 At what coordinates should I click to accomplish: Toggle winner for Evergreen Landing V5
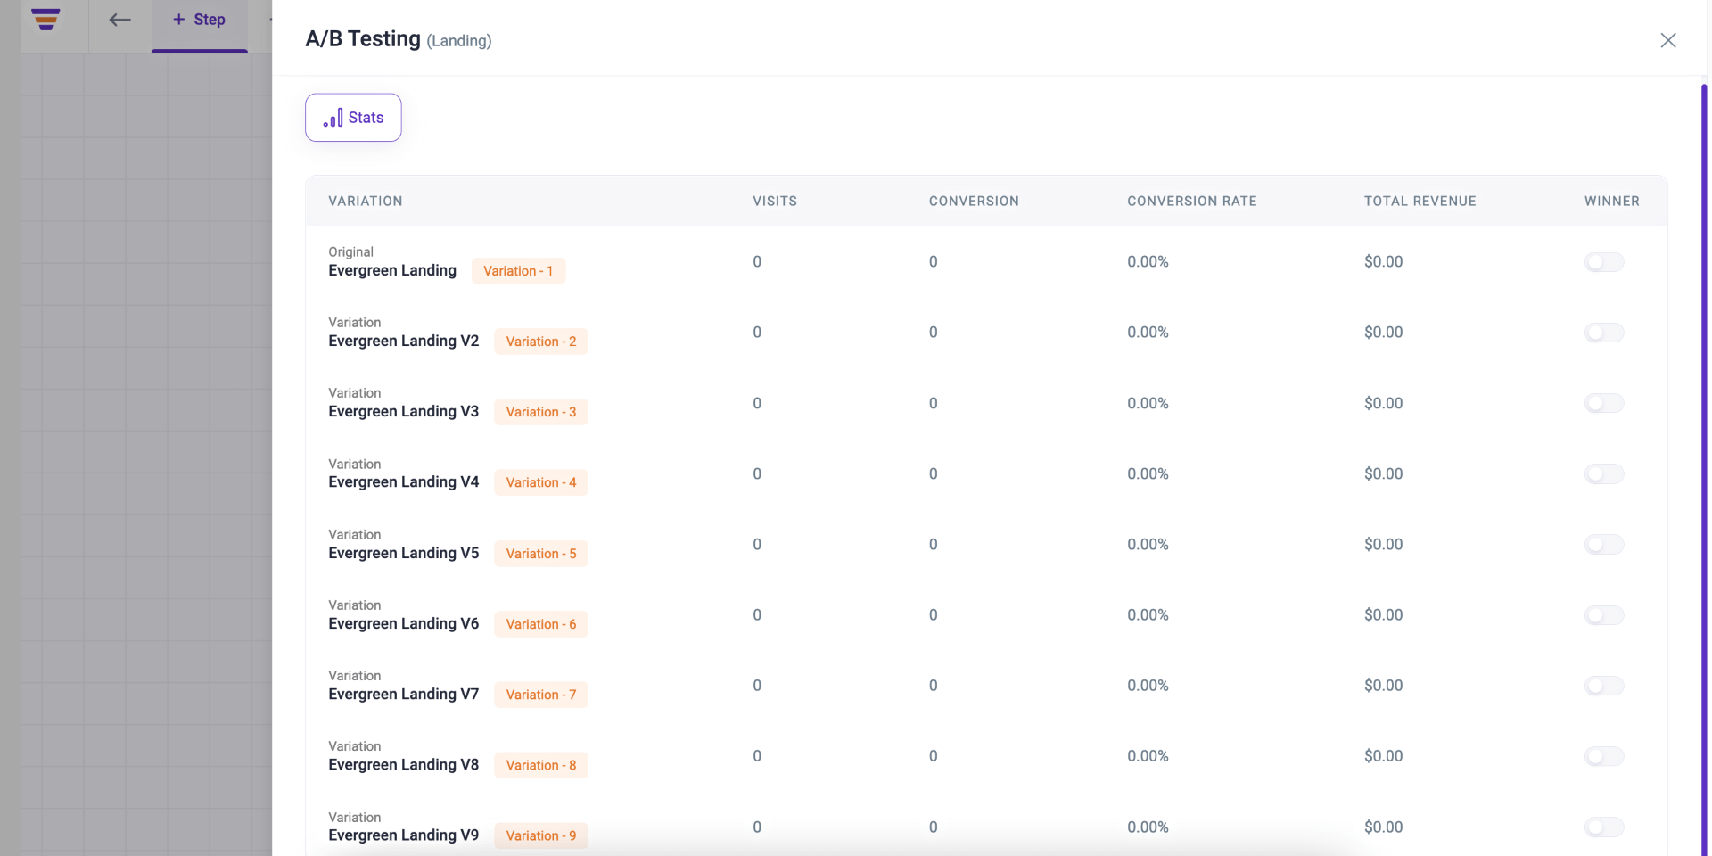pyautogui.click(x=1604, y=544)
